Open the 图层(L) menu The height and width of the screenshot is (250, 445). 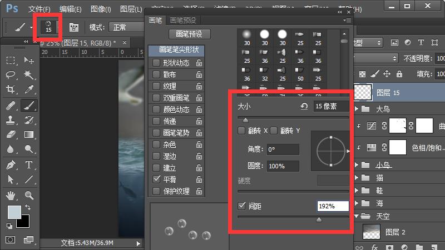(x=131, y=9)
